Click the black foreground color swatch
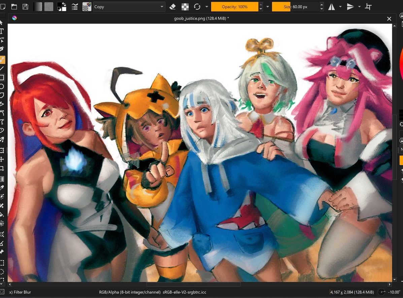 [x=59, y=5]
